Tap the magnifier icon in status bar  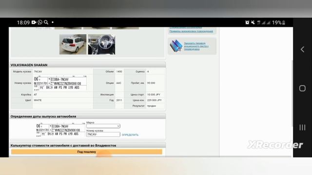pos(46,22)
